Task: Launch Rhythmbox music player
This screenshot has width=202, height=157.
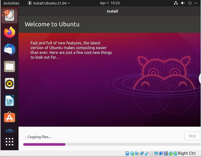Action: 10,84
